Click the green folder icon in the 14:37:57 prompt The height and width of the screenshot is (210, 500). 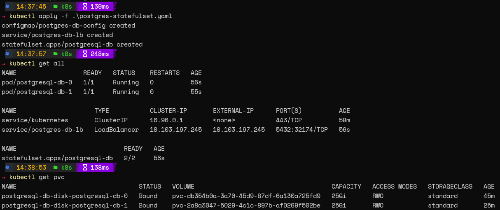[56, 54]
